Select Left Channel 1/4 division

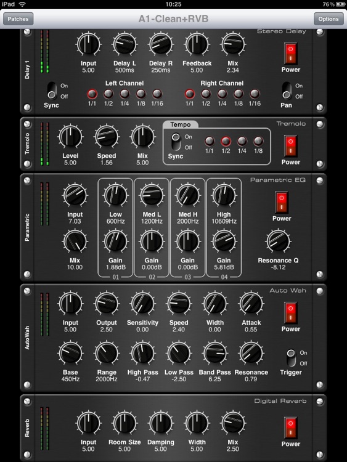tap(125, 94)
